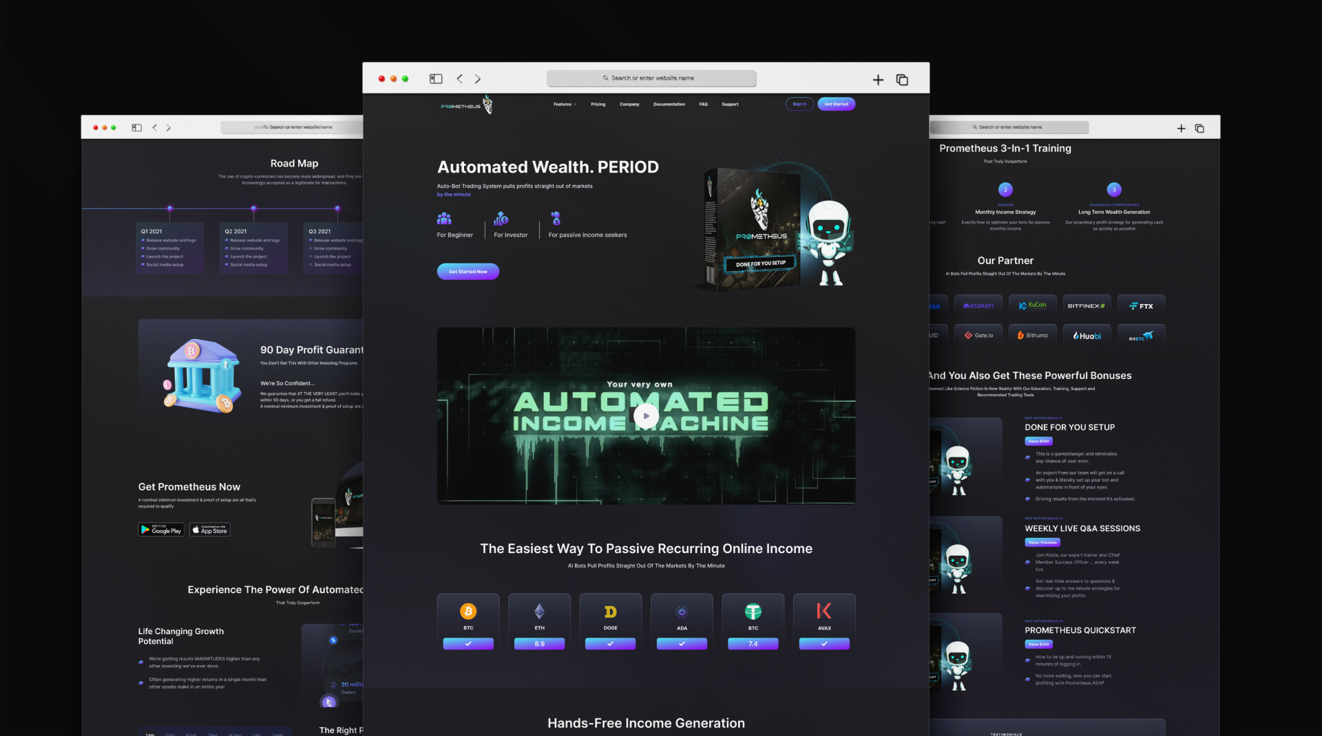Open the Pricing nav item
The height and width of the screenshot is (736, 1322).
(x=598, y=105)
